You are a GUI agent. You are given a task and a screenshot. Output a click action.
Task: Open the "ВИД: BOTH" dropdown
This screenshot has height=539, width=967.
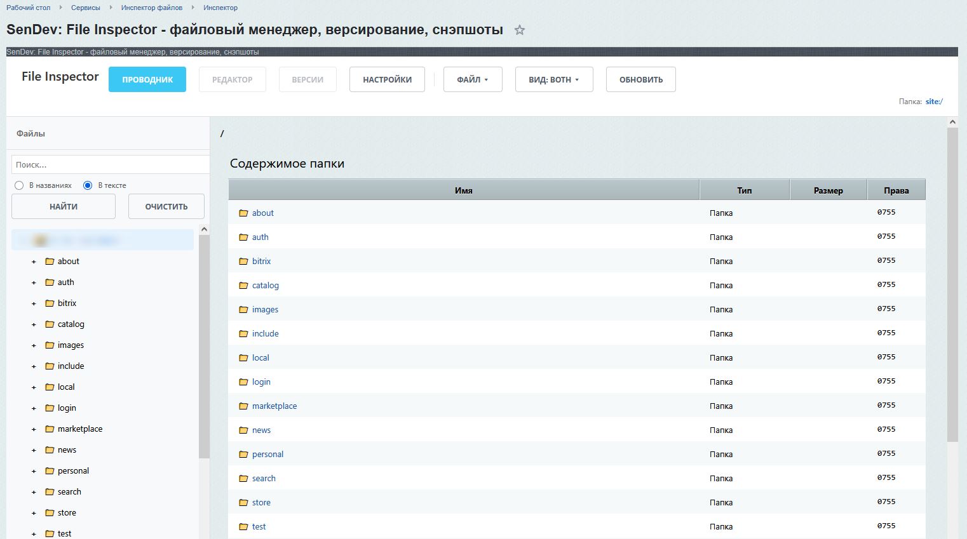553,79
